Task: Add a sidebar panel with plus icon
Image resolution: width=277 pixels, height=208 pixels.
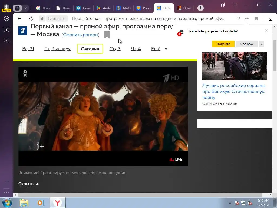Action: click(x=6, y=182)
